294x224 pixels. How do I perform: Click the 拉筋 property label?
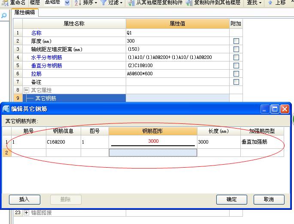(36, 74)
